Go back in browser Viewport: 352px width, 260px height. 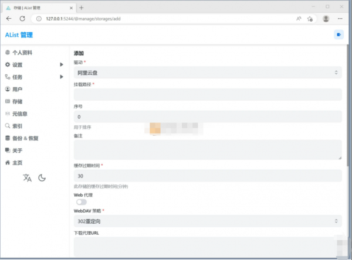pos(9,19)
